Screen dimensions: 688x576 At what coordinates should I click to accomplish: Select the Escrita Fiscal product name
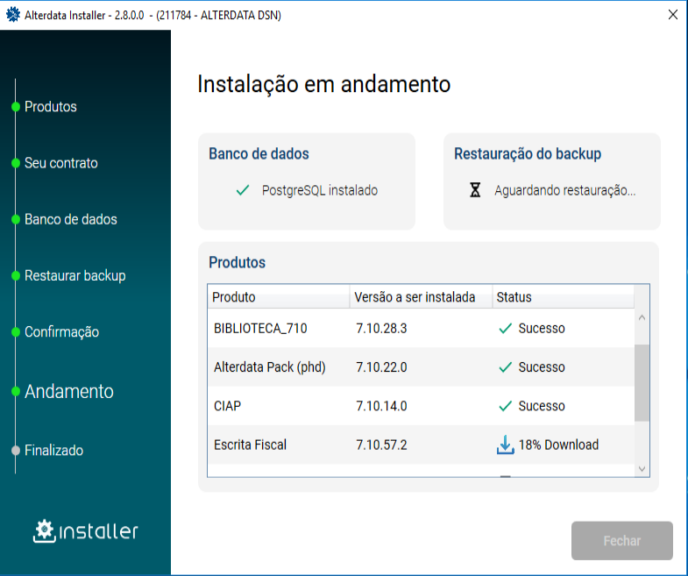tap(250, 444)
